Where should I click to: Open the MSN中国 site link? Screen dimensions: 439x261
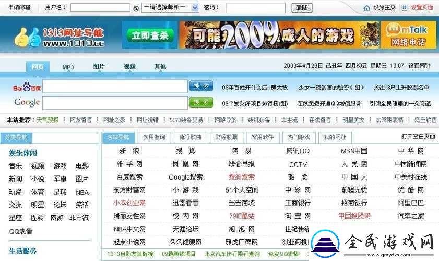click(x=354, y=151)
